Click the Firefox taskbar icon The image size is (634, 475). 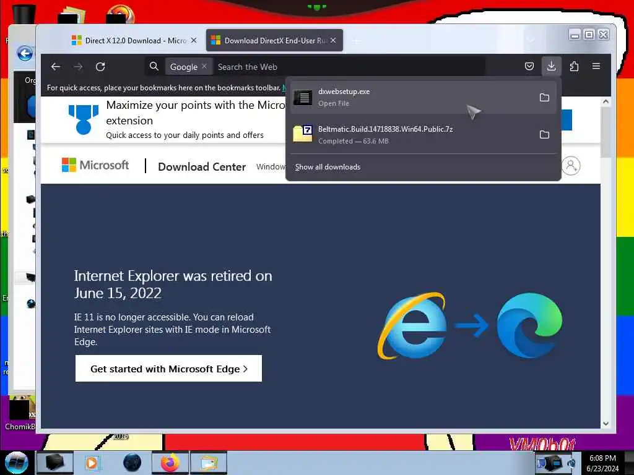[170, 463]
